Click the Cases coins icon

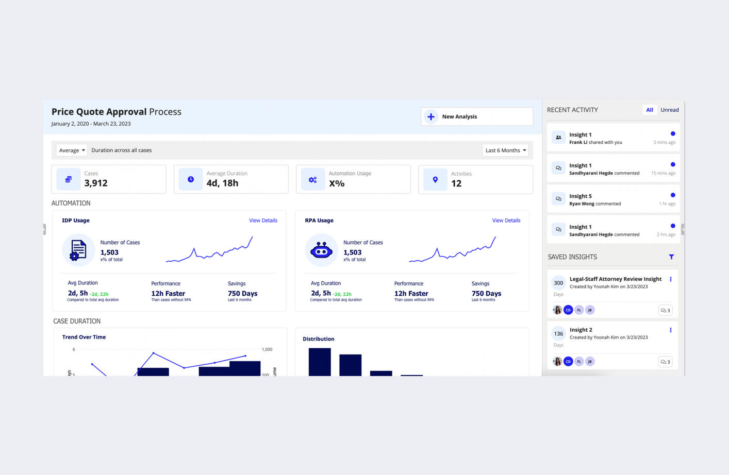pyautogui.click(x=68, y=179)
